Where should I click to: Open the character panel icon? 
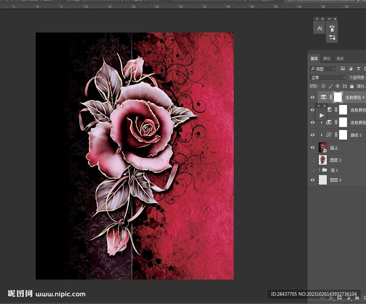click(320, 28)
